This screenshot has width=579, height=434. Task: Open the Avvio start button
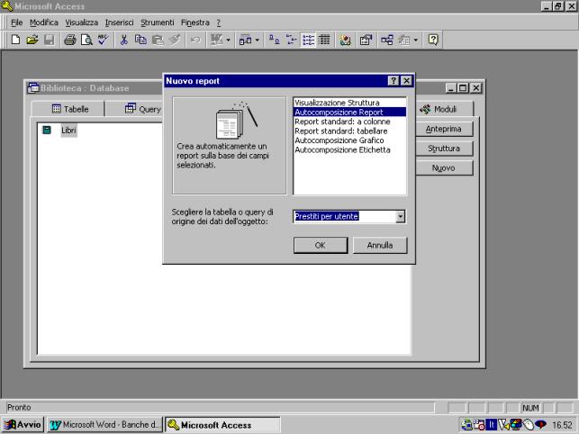tap(23, 425)
